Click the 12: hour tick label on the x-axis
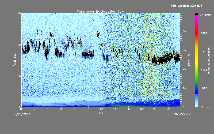Image resolution: width=214 pixels, height=134 pixels. pyautogui.click(x=102, y=109)
